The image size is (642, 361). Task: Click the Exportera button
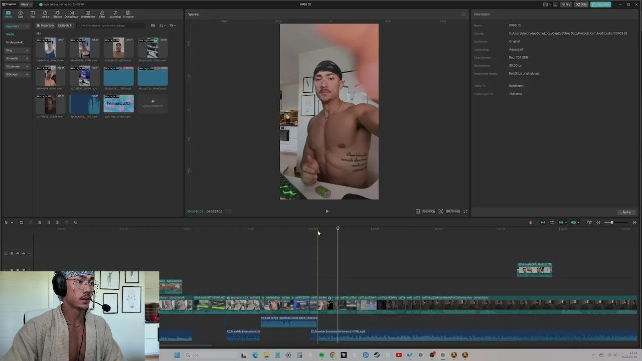pyautogui.click(x=601, y=5)
